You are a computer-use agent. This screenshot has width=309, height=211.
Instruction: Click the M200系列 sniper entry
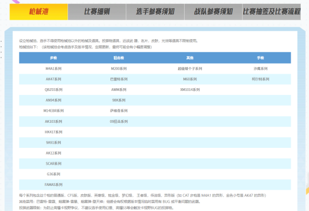119,69
